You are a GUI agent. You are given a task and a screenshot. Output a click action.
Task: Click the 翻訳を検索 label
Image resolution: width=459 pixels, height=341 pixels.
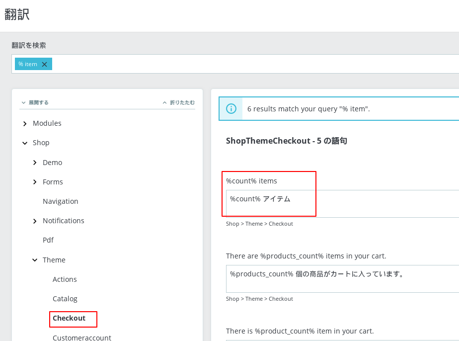[29, 45]
